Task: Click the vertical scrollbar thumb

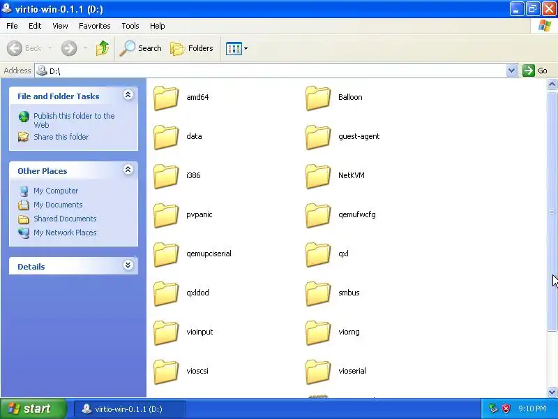Action: (552, 212)
